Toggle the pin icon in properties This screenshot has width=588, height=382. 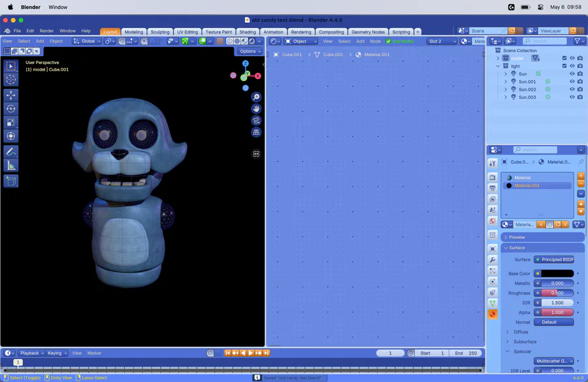tap(581, 162)
